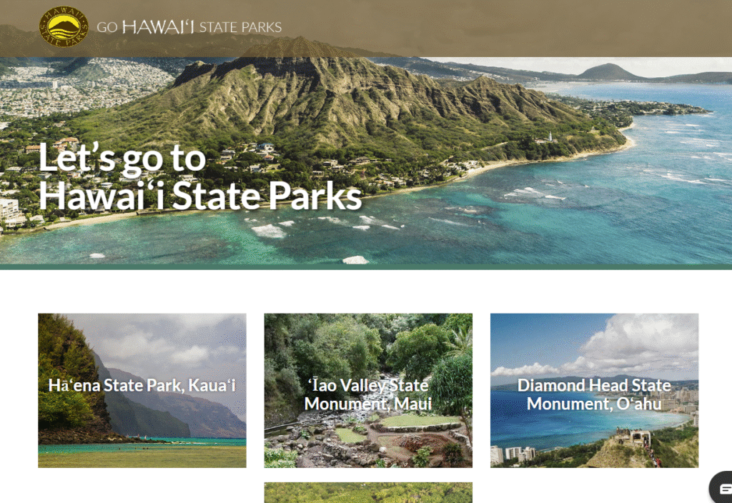
Task: Click the STATE PARKS words in header
Action: [x=240, y=28]
